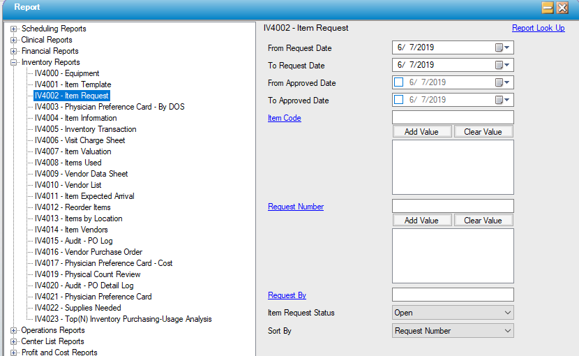
Task: Select IV4021 - Physician Preference Card
Action: (x=93, y=297)
